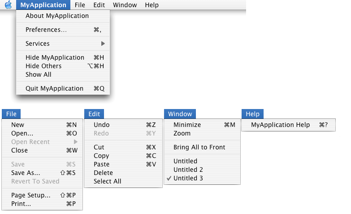Expand the Open Recent submenu arrow
Image resolution: width=351 pixels, height=214 pixels.
(x=76, y=142)
